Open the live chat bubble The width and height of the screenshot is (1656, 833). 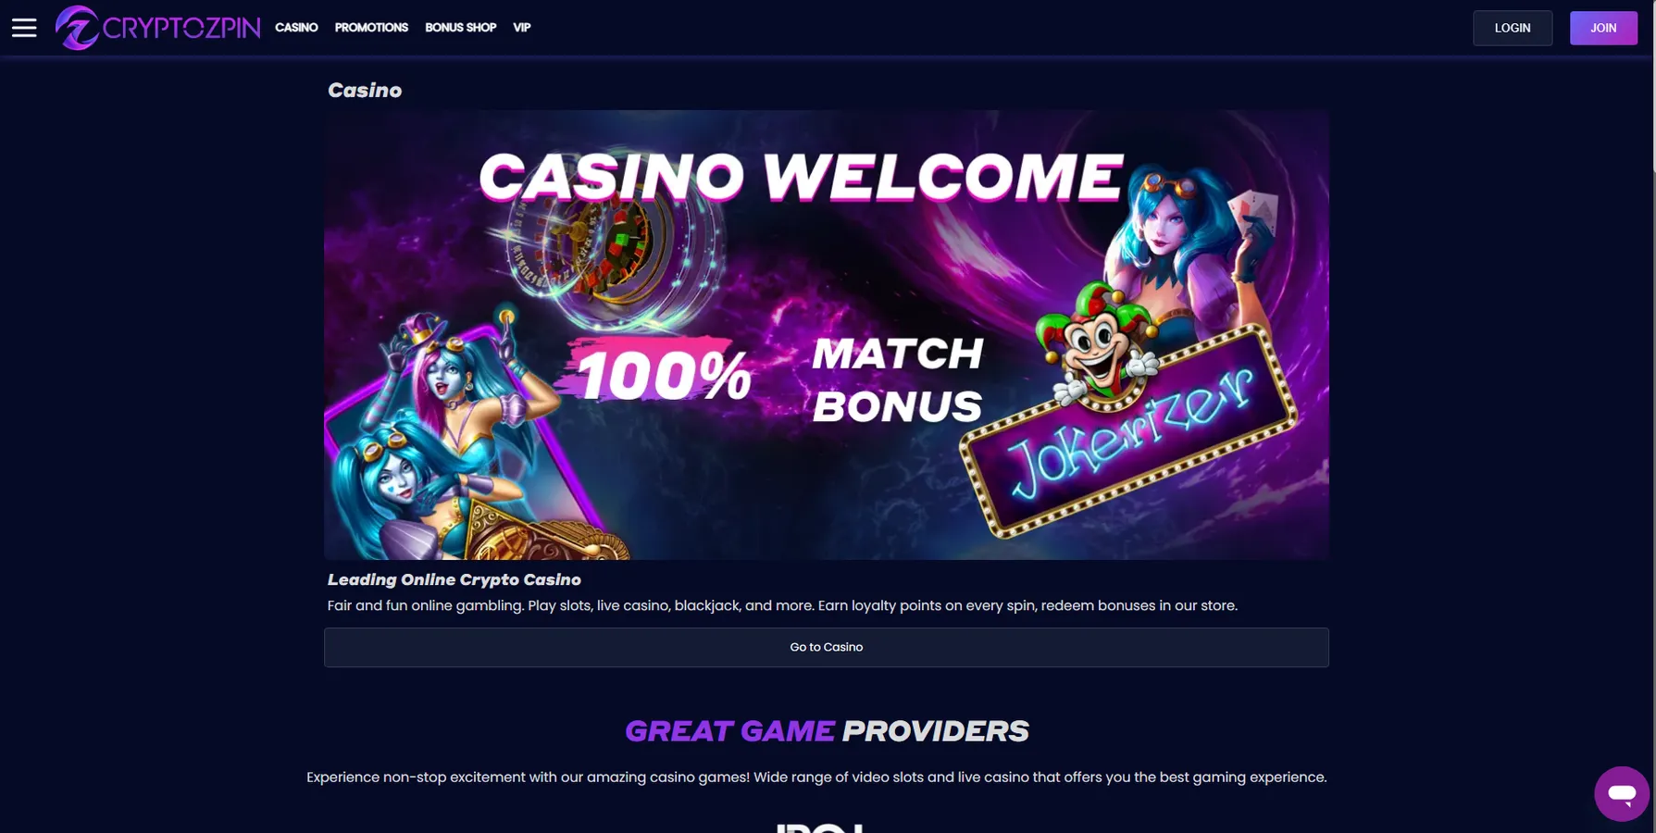point(1622,793)
